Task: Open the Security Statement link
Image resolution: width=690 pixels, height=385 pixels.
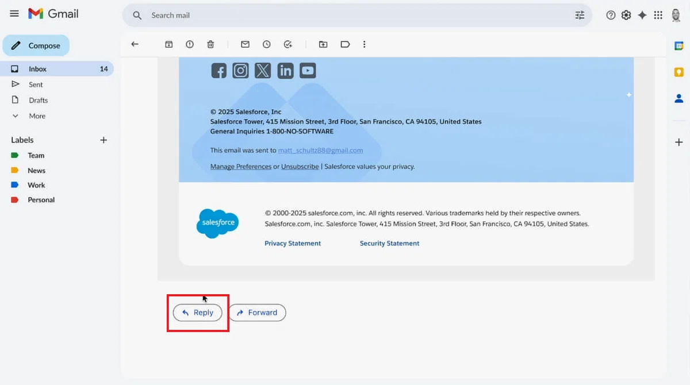Action: point(389,244)
